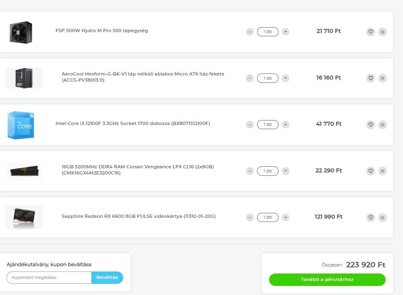Decrease Corsair Vengeance RAM quantity
Viewport: 403px width, 295px height.
250,171
